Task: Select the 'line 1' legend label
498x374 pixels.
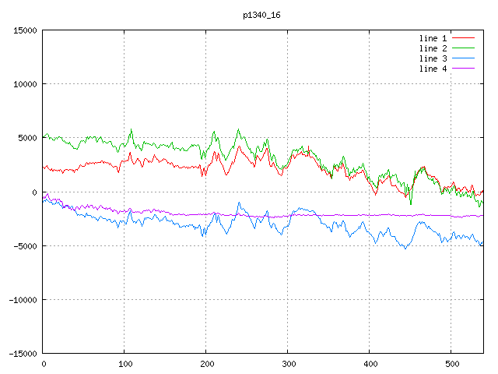Action: (x=433, y=38)
